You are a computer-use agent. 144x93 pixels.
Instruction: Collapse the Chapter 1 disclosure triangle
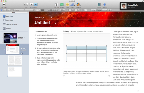(2, 38)
